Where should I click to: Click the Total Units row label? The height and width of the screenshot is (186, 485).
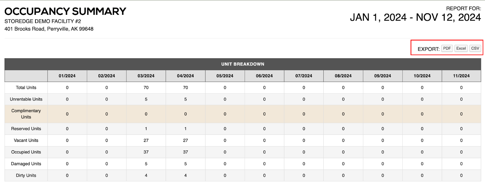point(26,88)
